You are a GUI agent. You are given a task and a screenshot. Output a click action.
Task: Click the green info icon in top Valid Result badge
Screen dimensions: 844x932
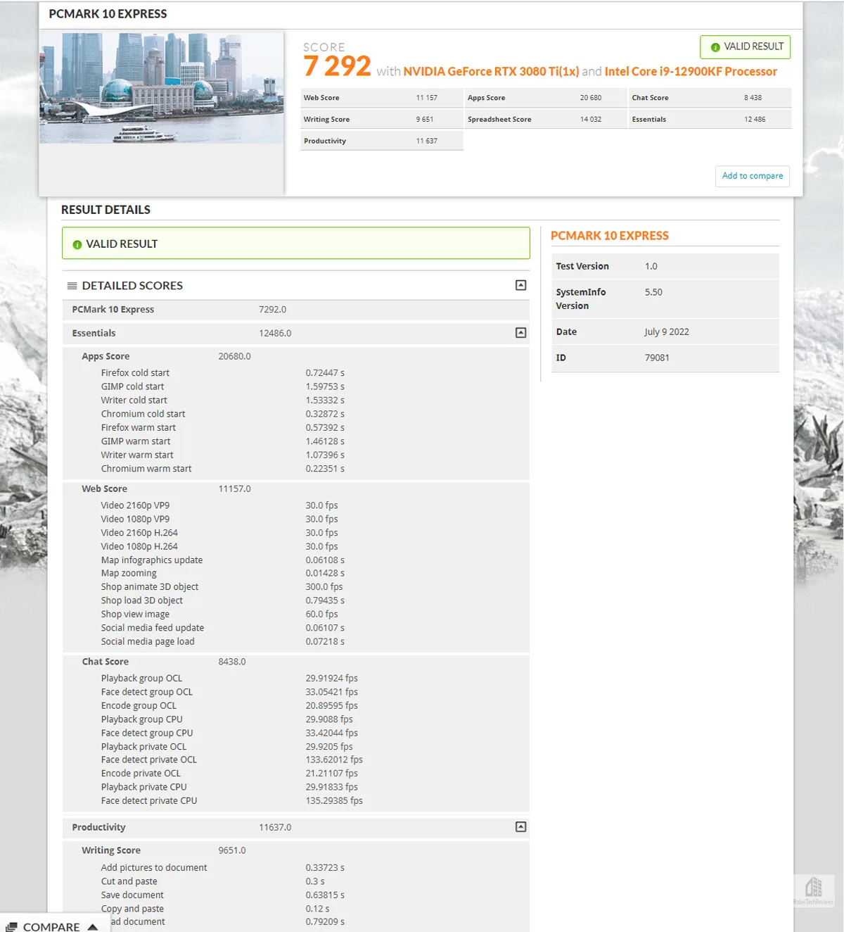(715, 47)
